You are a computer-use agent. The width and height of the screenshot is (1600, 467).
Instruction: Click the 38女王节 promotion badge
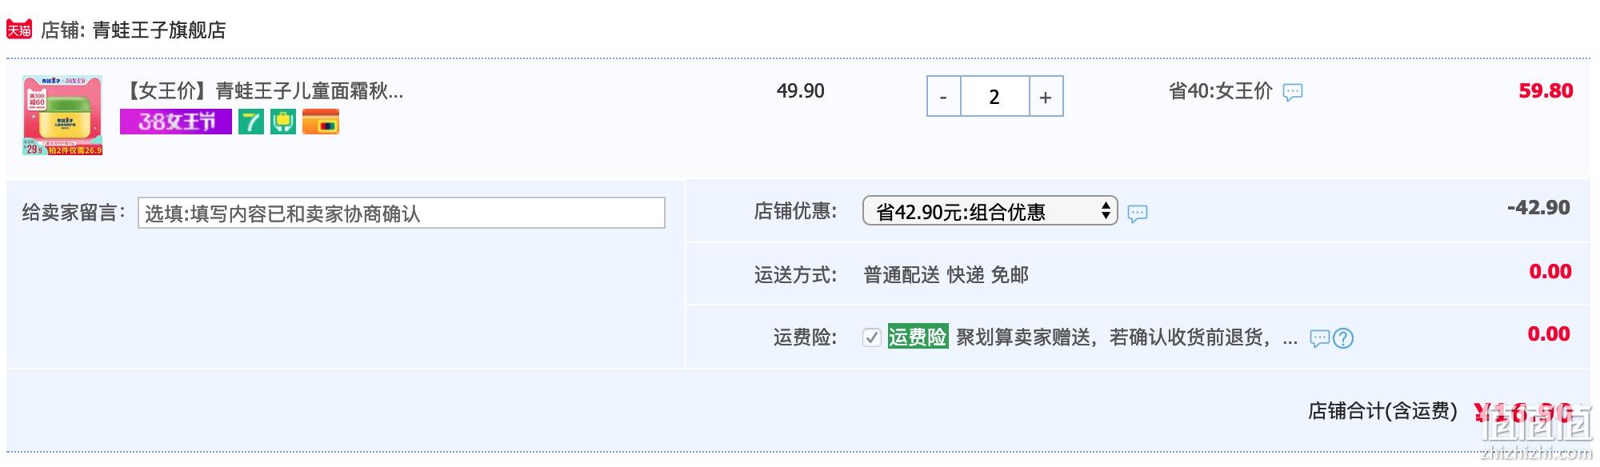(x=176, y=122)
